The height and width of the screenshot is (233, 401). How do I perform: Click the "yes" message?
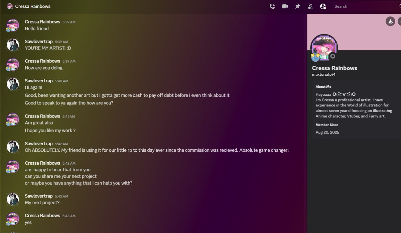[28, 222]
